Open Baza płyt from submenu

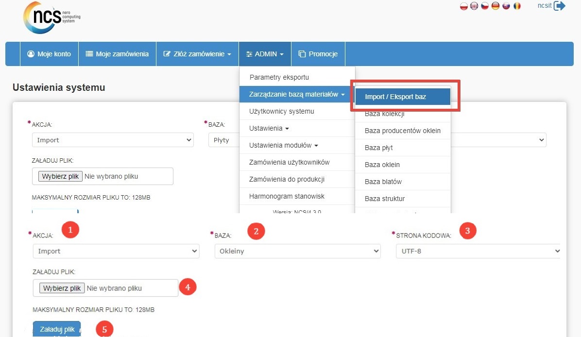[x=378, y=148]
